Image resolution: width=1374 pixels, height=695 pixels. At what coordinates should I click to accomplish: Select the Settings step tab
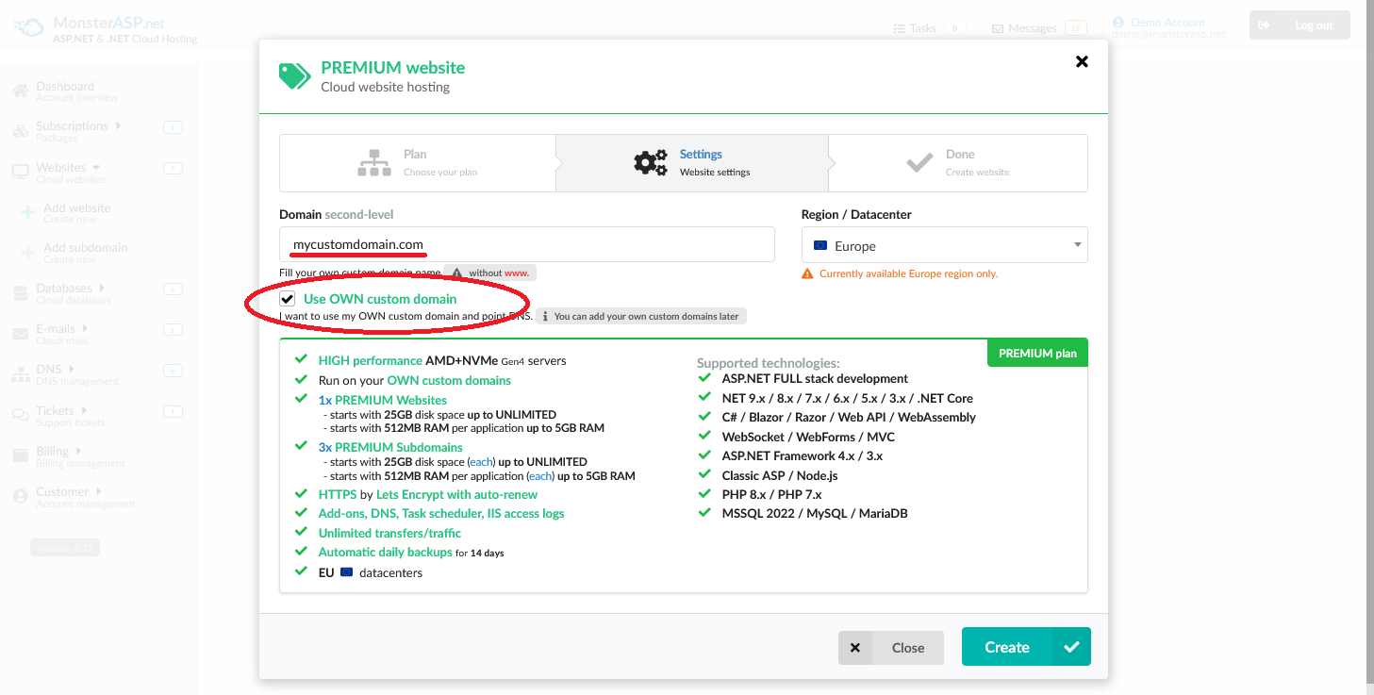click(691, 163)
